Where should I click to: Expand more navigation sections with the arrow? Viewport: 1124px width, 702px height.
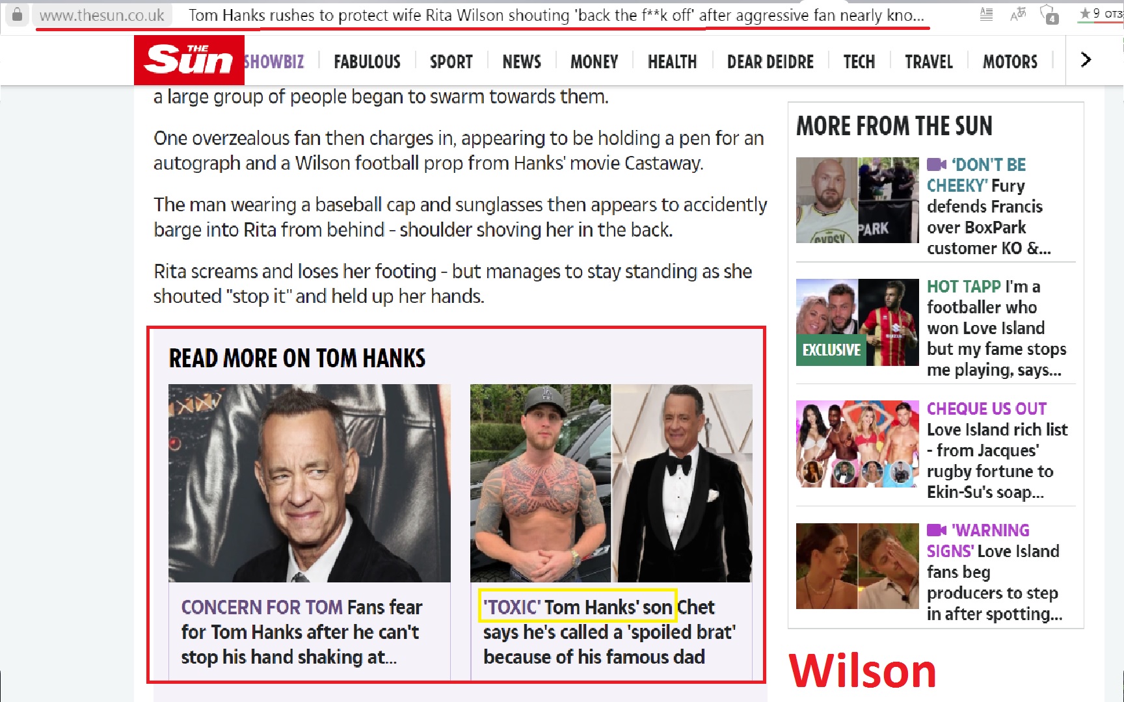pyautogui.click(x=1086, y=60)
